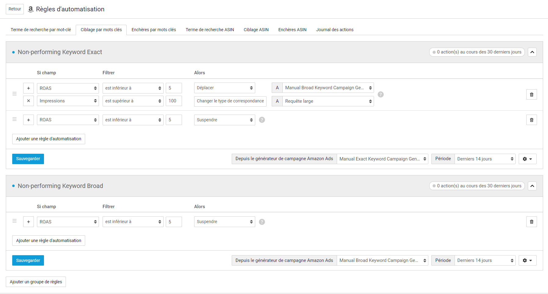Grab drag handle of the Keyword Broad rule
The image size is (548, 294).
click(x=14, y=221)
